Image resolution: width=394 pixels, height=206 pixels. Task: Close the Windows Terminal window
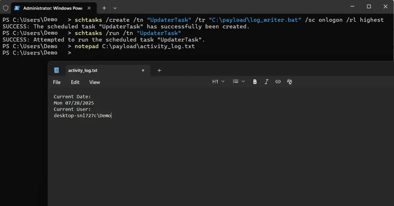click(x=385, y=6)
